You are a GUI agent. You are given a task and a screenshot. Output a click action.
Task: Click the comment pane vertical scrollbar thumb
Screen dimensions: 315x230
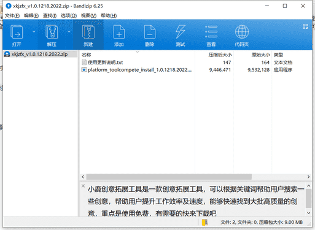click(x=309, y=198)
